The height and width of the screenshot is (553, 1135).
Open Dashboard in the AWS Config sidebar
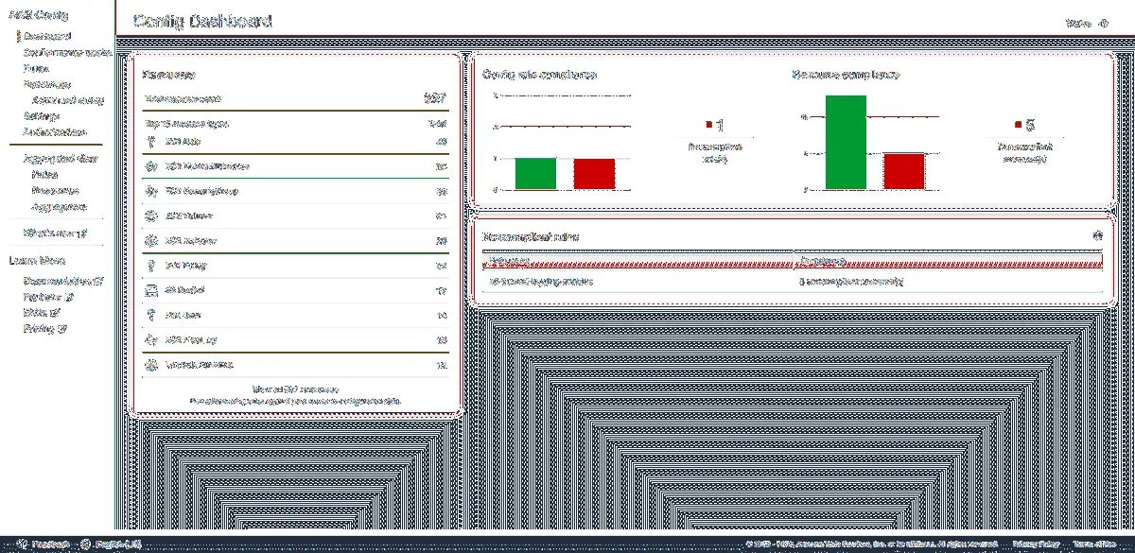pos(49,37)
